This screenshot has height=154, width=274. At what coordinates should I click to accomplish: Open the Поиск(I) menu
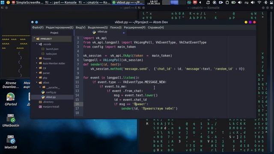116,27
